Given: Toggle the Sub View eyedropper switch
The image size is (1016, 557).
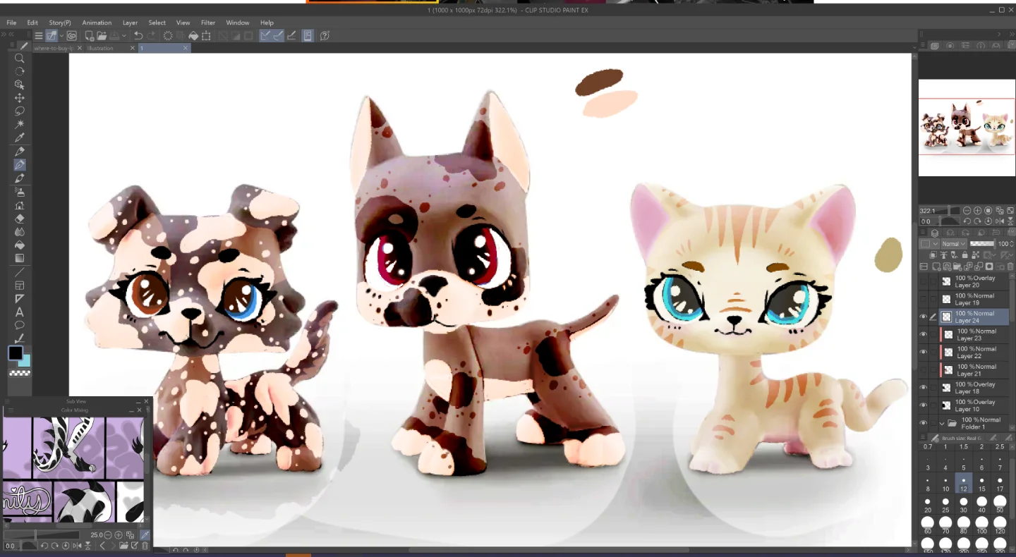Looking at the screenshot, I should (145, 535).
